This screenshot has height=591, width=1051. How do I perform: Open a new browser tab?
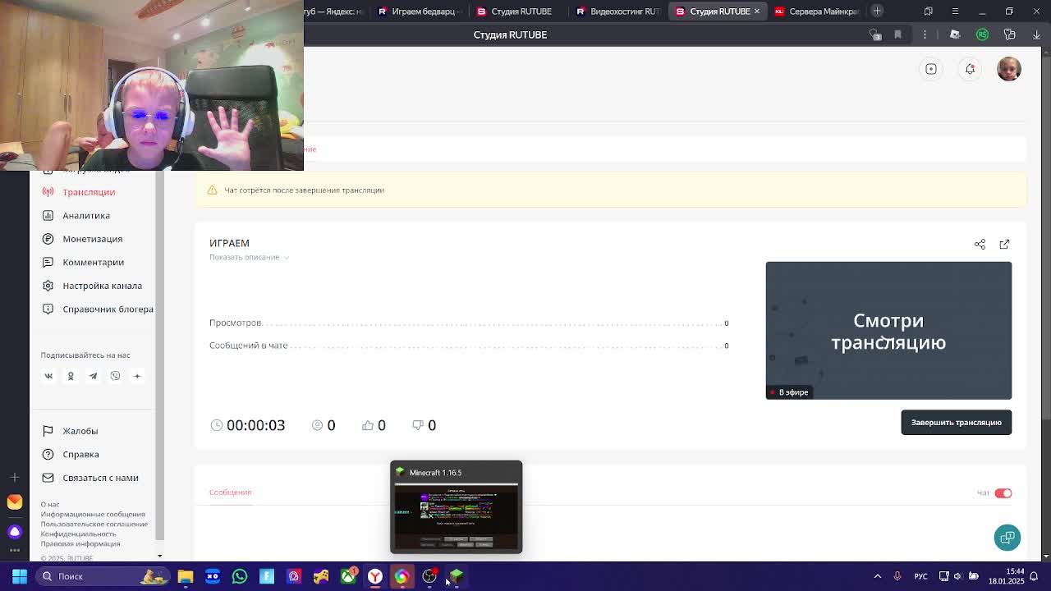877,11
